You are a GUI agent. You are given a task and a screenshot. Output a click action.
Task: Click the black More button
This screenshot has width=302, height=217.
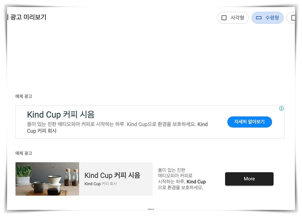pos(249,179)
